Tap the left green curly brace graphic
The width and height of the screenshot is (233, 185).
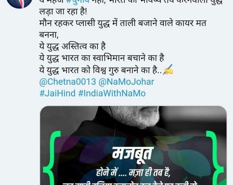click(x=52, y=158)
